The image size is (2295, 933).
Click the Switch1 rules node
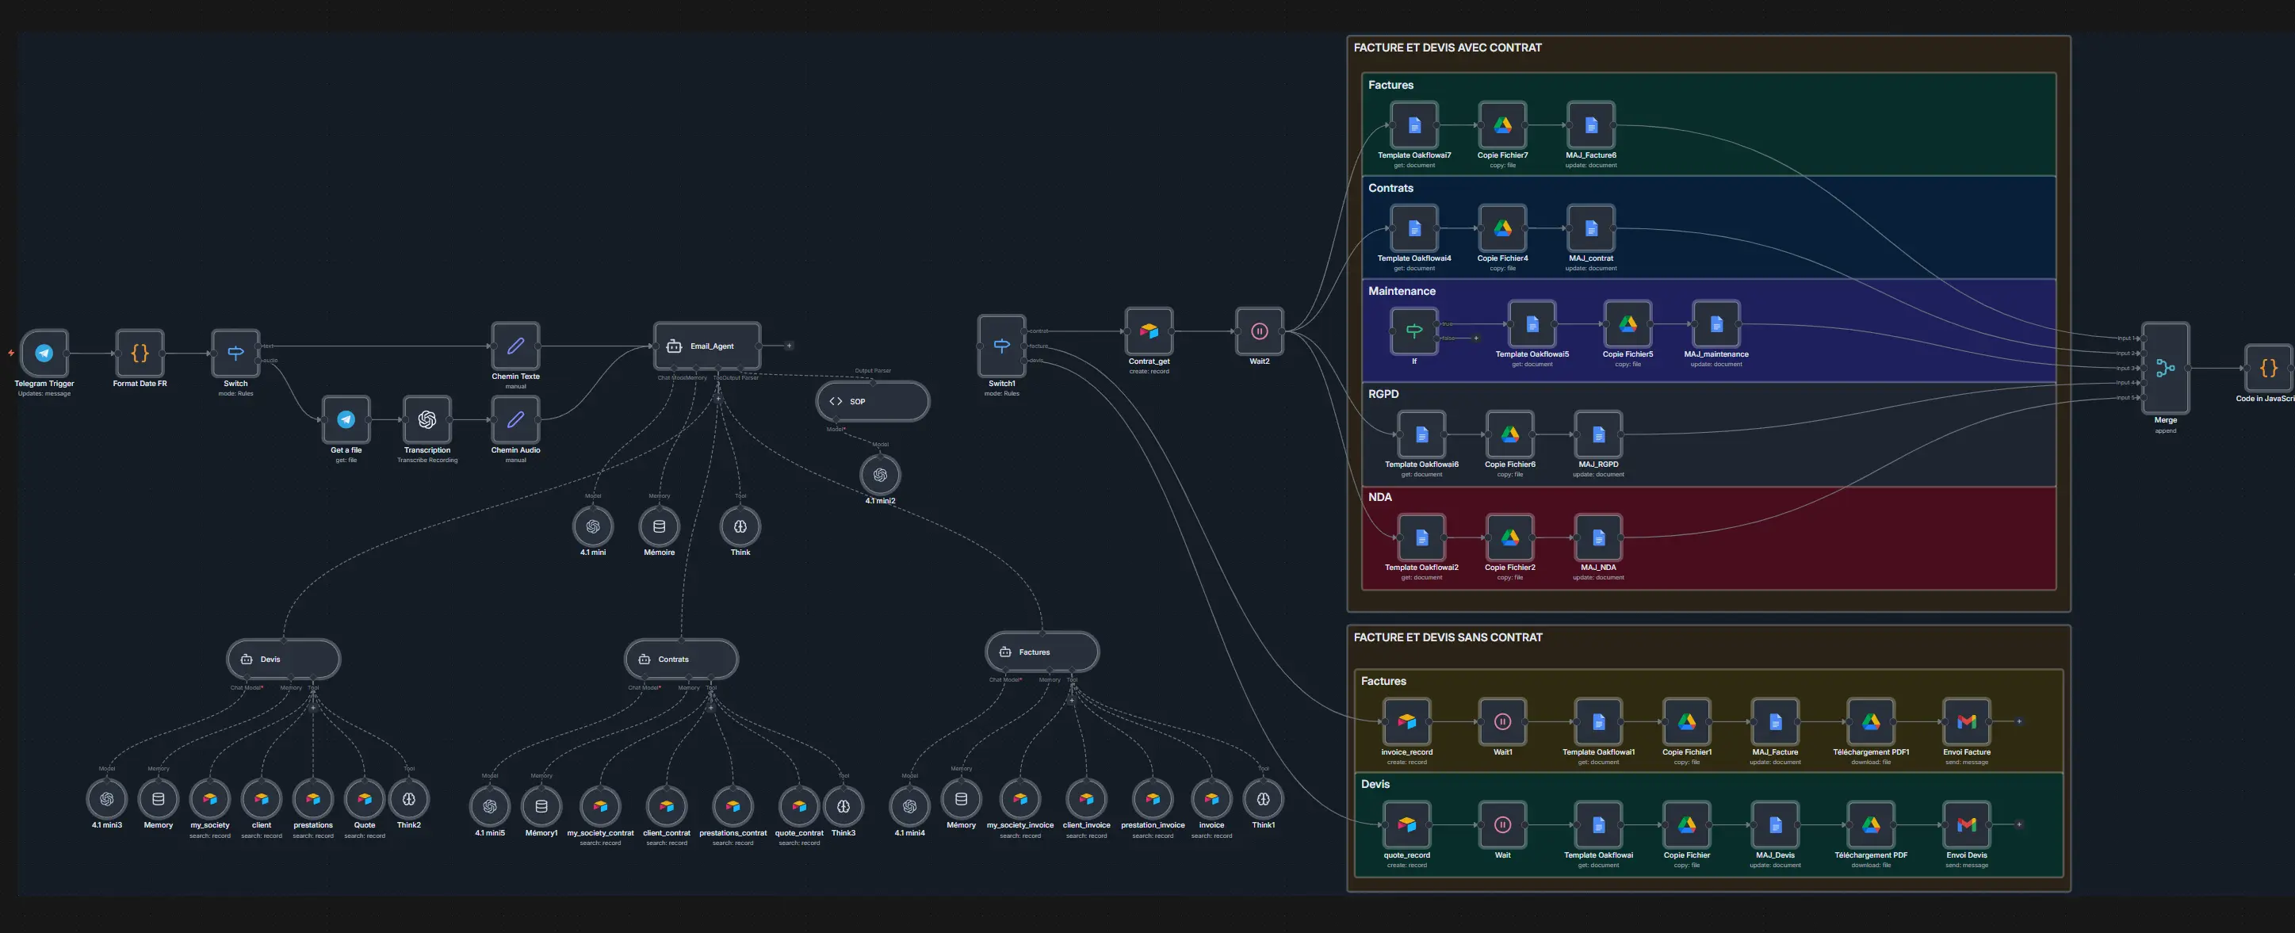(1001, 346)
